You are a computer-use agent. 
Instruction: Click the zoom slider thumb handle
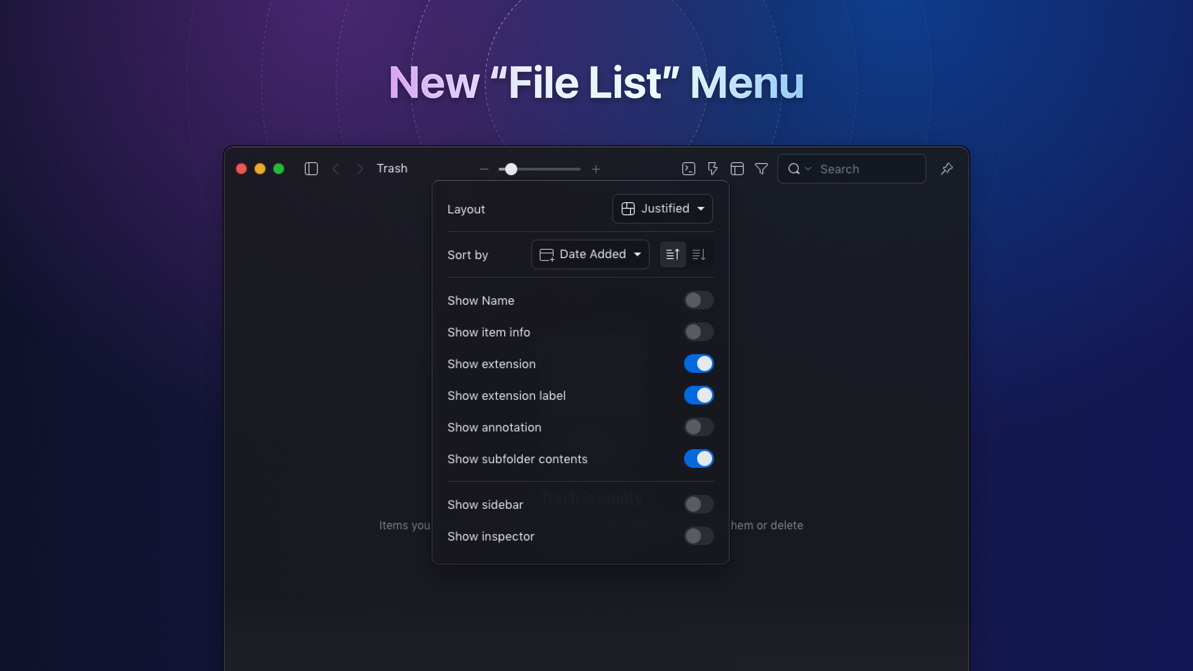click(x=511, y=169)
